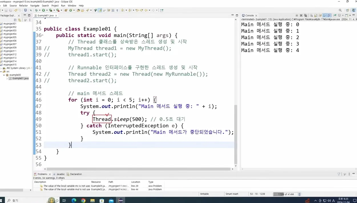This screenshot has width=357, height=203.
Task: Expand Example01.java tree node
Action: click(x=7, y=78)
